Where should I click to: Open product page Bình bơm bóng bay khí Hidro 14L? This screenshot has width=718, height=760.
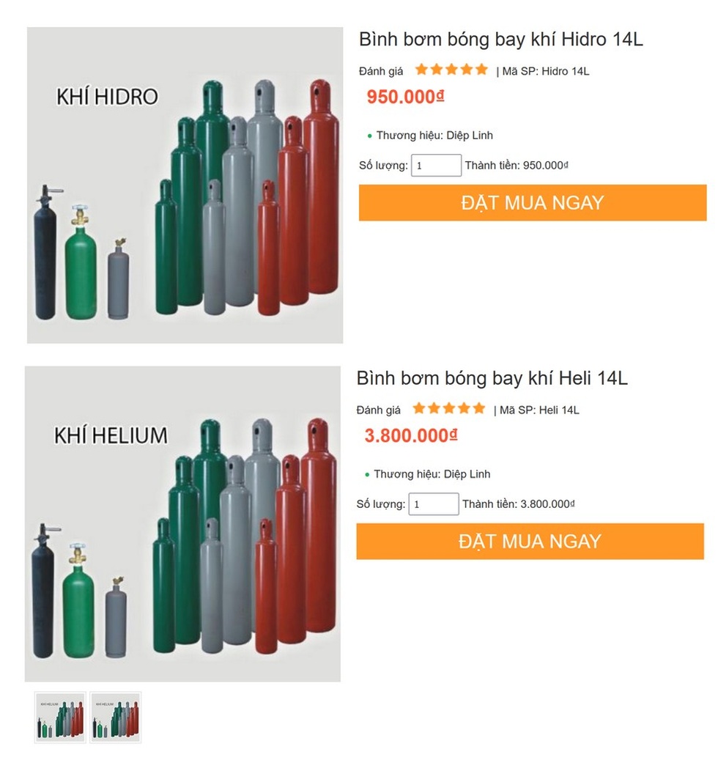click(x=500, y=40)
